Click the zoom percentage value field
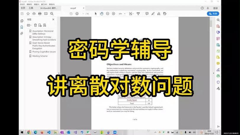 [120, 14]
